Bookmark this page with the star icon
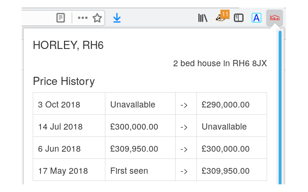The width and height of the screenshot is (308, 192). tap(97, 18)
